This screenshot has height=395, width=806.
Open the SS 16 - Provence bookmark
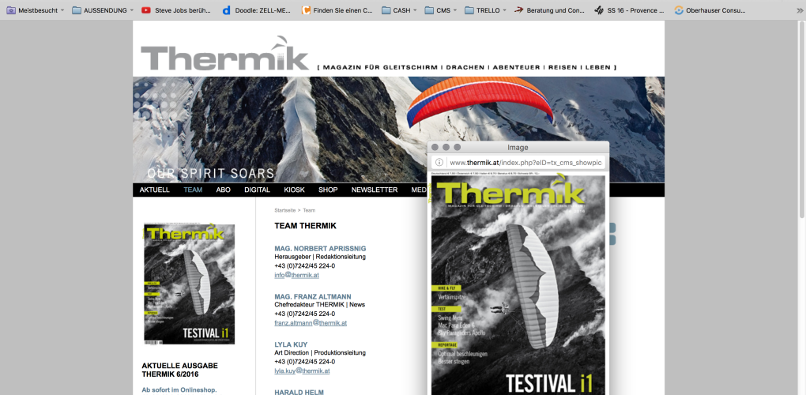629,9
